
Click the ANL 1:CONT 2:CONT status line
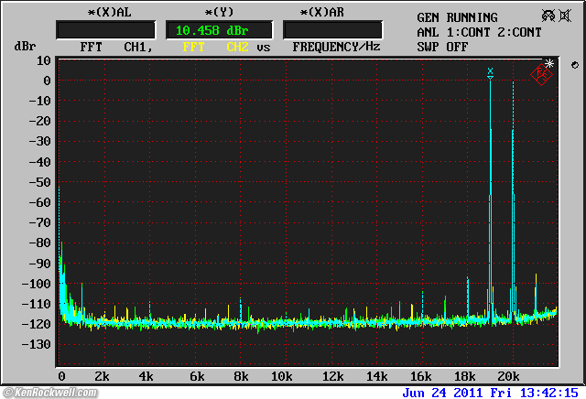pos(479,32)
